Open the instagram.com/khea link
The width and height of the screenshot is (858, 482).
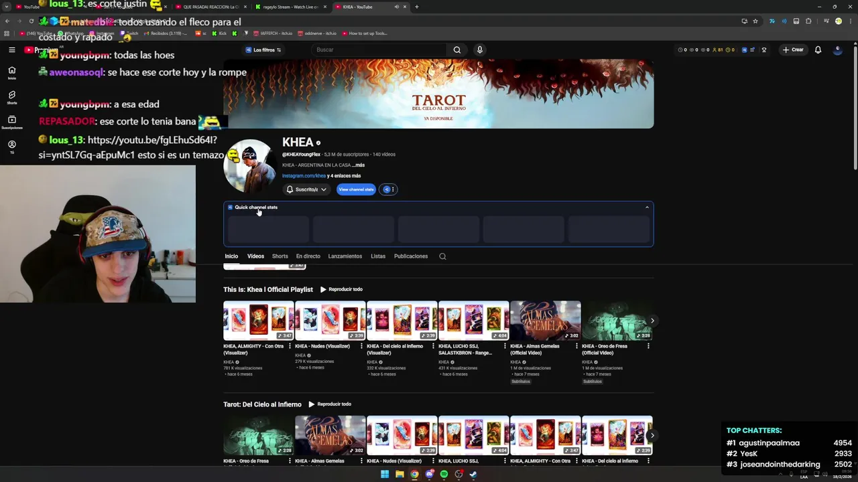point(304,176)
